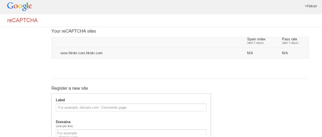
Task: Open the +Hakan profile link
Action: click(x=311, y=6)
